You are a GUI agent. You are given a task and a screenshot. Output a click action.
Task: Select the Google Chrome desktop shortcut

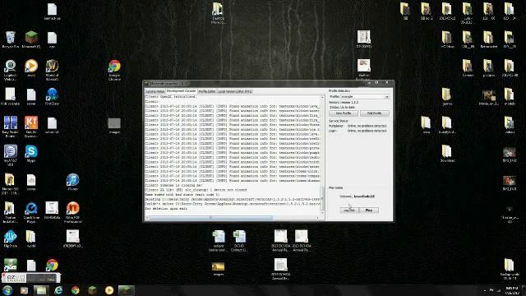click(x=114, y=70)
